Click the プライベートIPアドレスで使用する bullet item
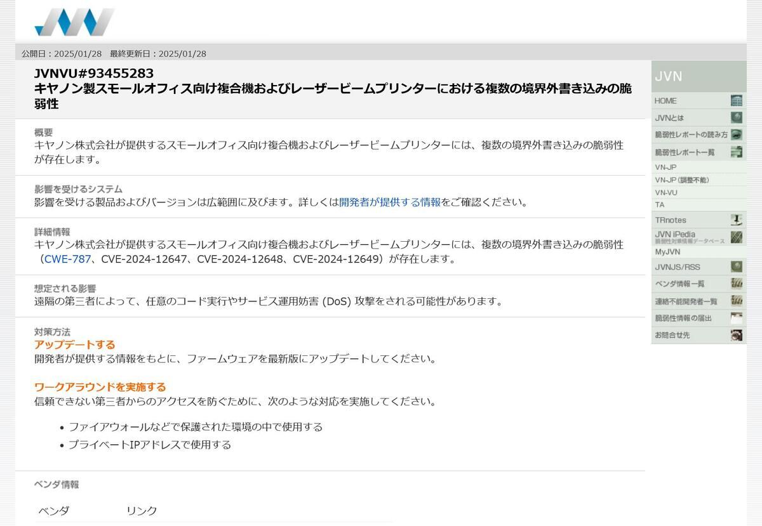Image resolution: width=762 pixels, height=526 pixels. (x=150, y=445)
